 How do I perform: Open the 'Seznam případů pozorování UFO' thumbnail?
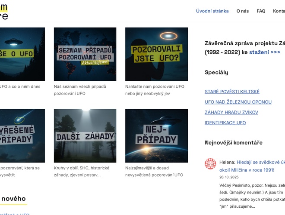click(x=85, y=54)
